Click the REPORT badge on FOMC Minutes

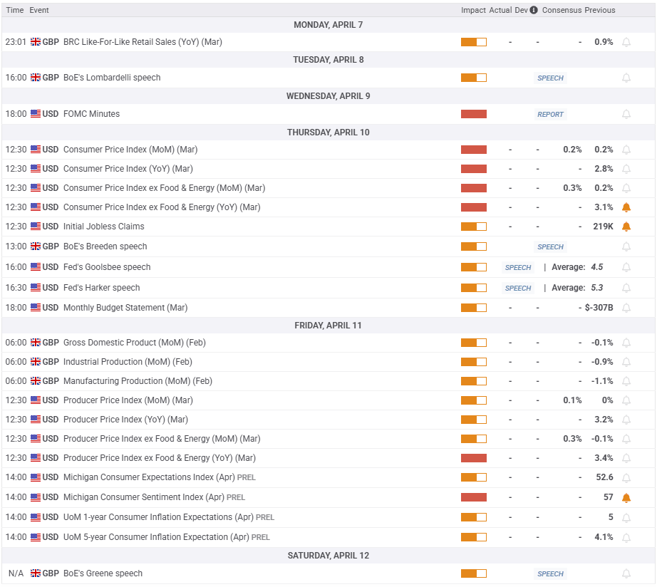pos(550,115)
